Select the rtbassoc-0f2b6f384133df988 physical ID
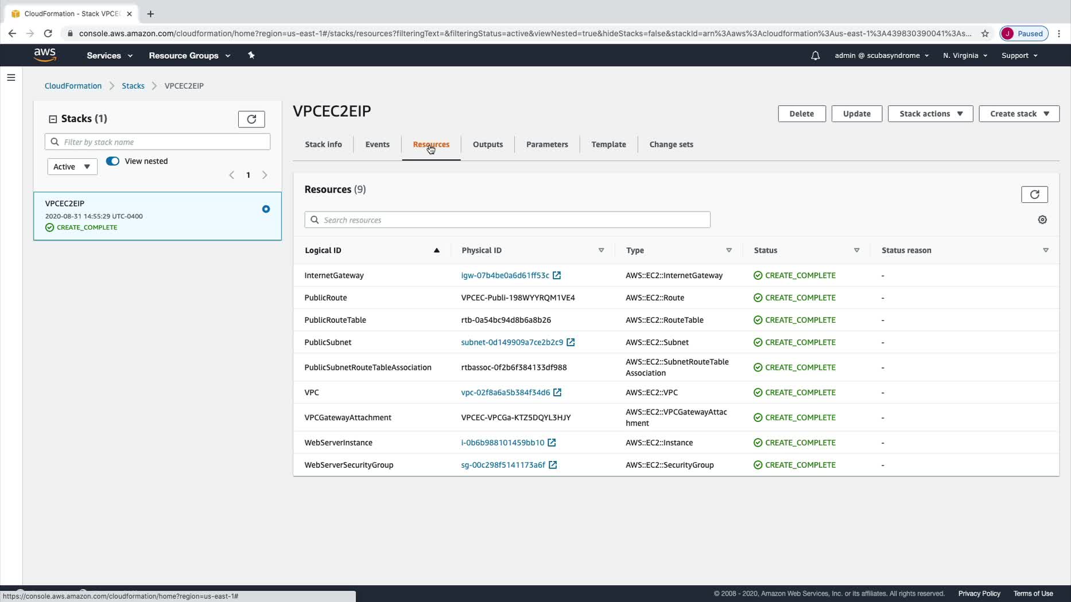This screenshot has height=602, width=1071. click(514, 368)
